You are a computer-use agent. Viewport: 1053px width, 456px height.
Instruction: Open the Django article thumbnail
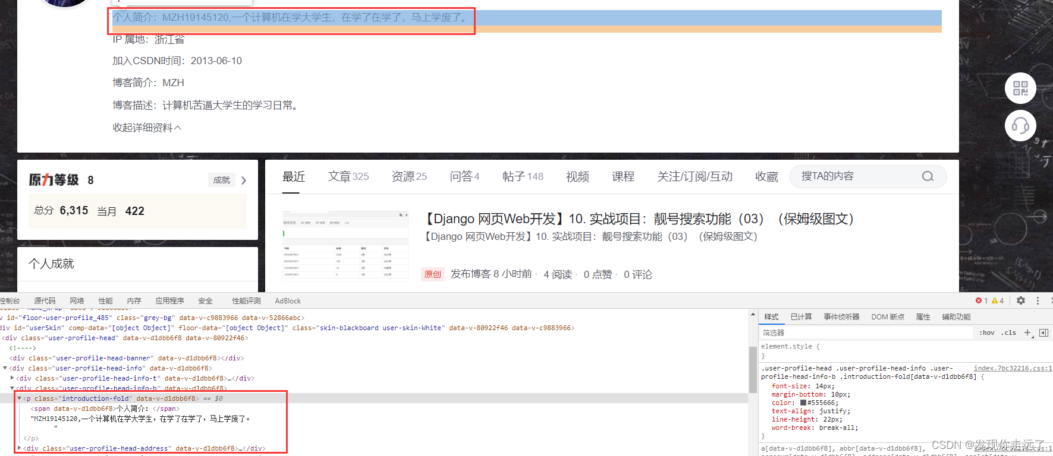[x=345, y=245]
